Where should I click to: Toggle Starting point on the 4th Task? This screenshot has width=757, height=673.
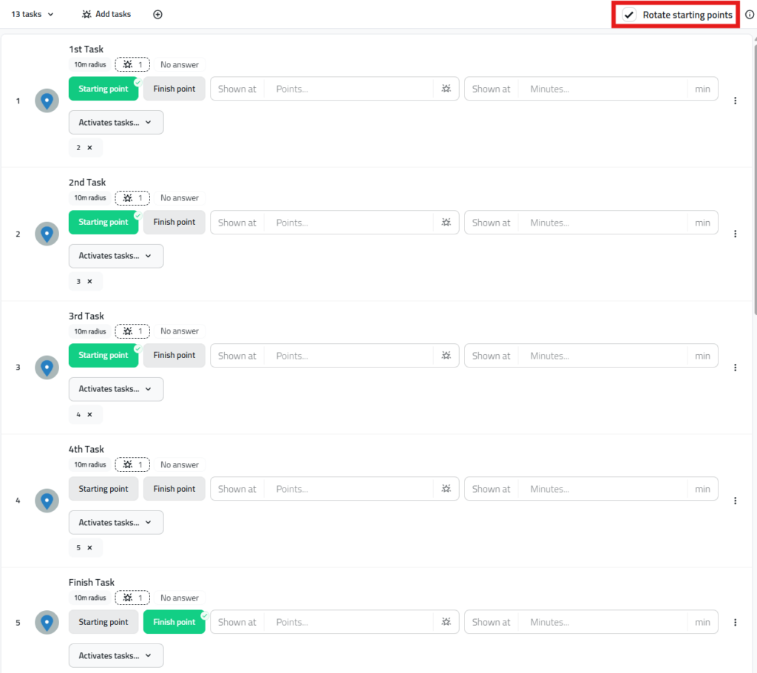103,489
